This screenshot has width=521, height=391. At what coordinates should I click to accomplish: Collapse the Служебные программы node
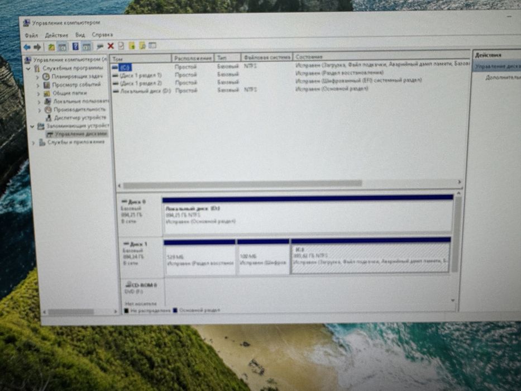click(28, 69)
